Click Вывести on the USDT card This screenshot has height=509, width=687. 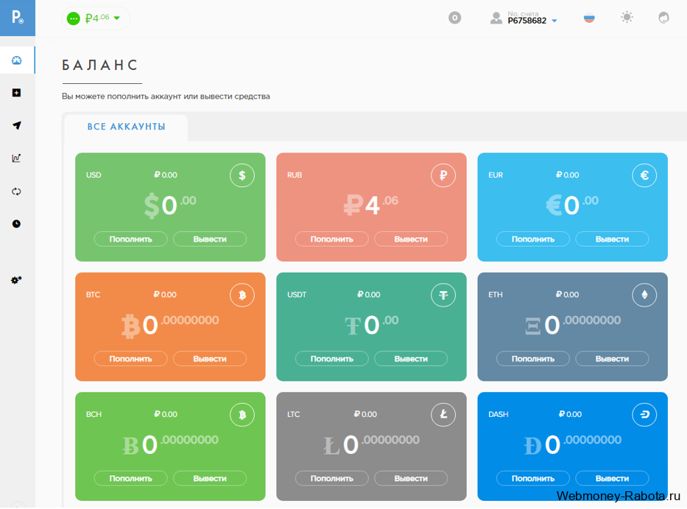click(x=411, y=359)
